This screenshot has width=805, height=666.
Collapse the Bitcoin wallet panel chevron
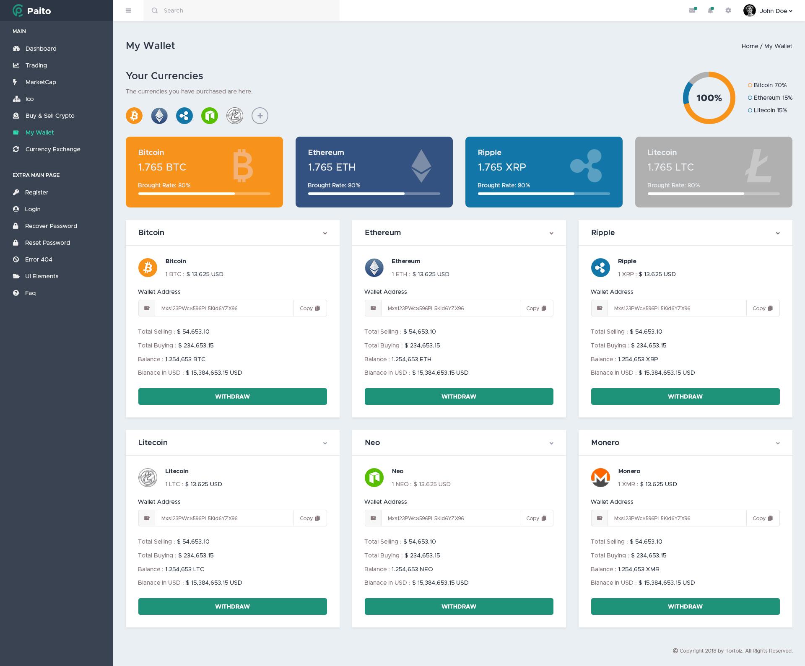click(x=325, y=233)
